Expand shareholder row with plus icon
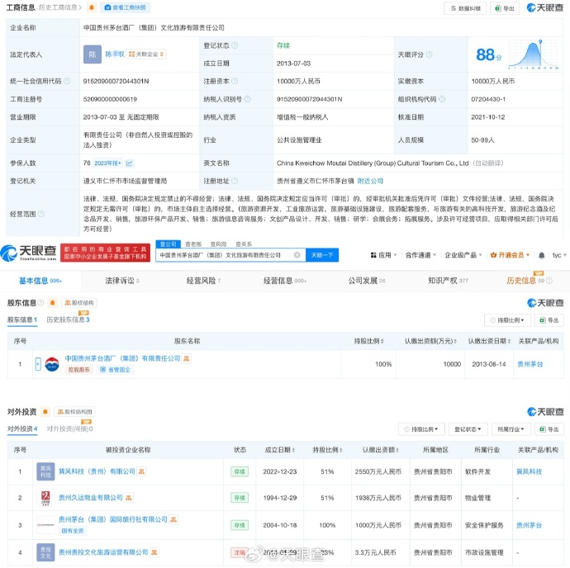 [x=38, y=364]
